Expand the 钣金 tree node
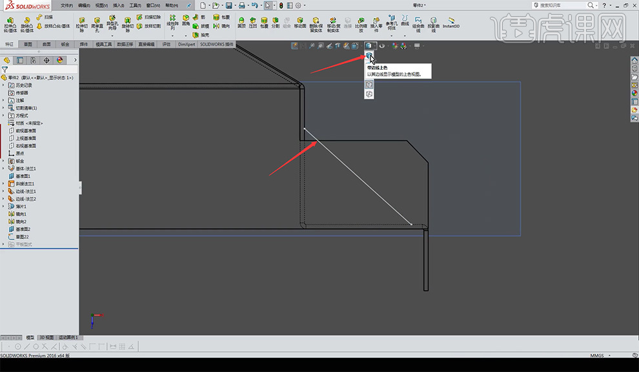639x372 pixels. click(x=3, y=161)
